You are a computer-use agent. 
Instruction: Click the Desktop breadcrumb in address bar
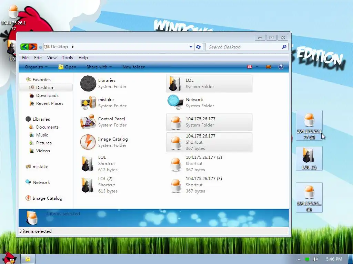59,47
